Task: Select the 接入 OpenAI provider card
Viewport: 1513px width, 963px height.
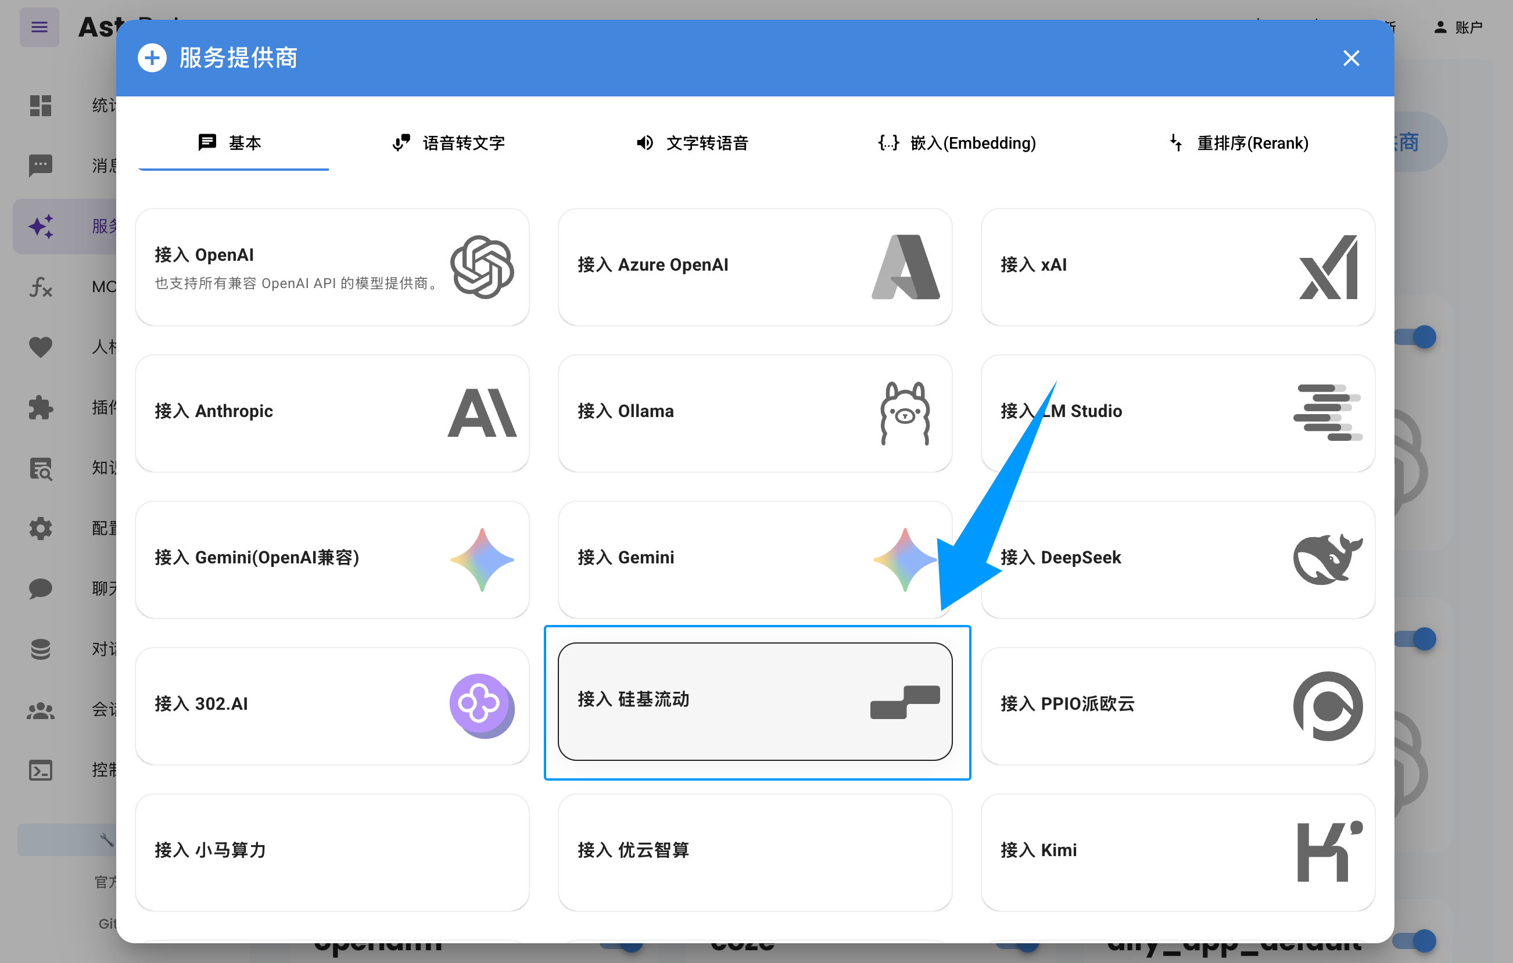Action: [332, 267]
